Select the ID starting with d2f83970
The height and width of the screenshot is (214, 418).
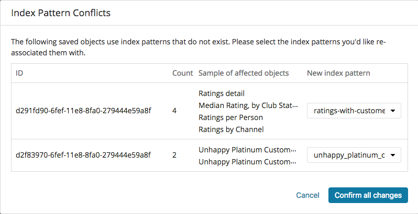[x=84, y=155]
